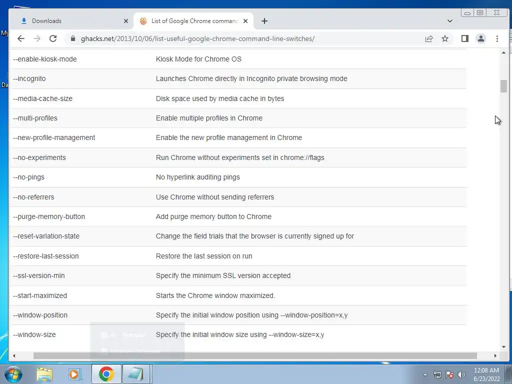Open the Windows Start menu
The width and height of the screenshot is (512, 384).
13,374
